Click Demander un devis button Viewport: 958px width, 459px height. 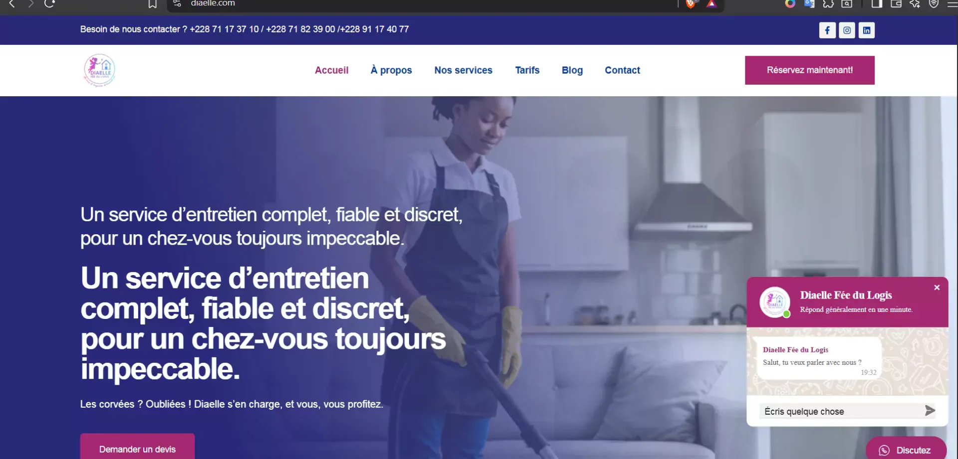coord(137,447)
